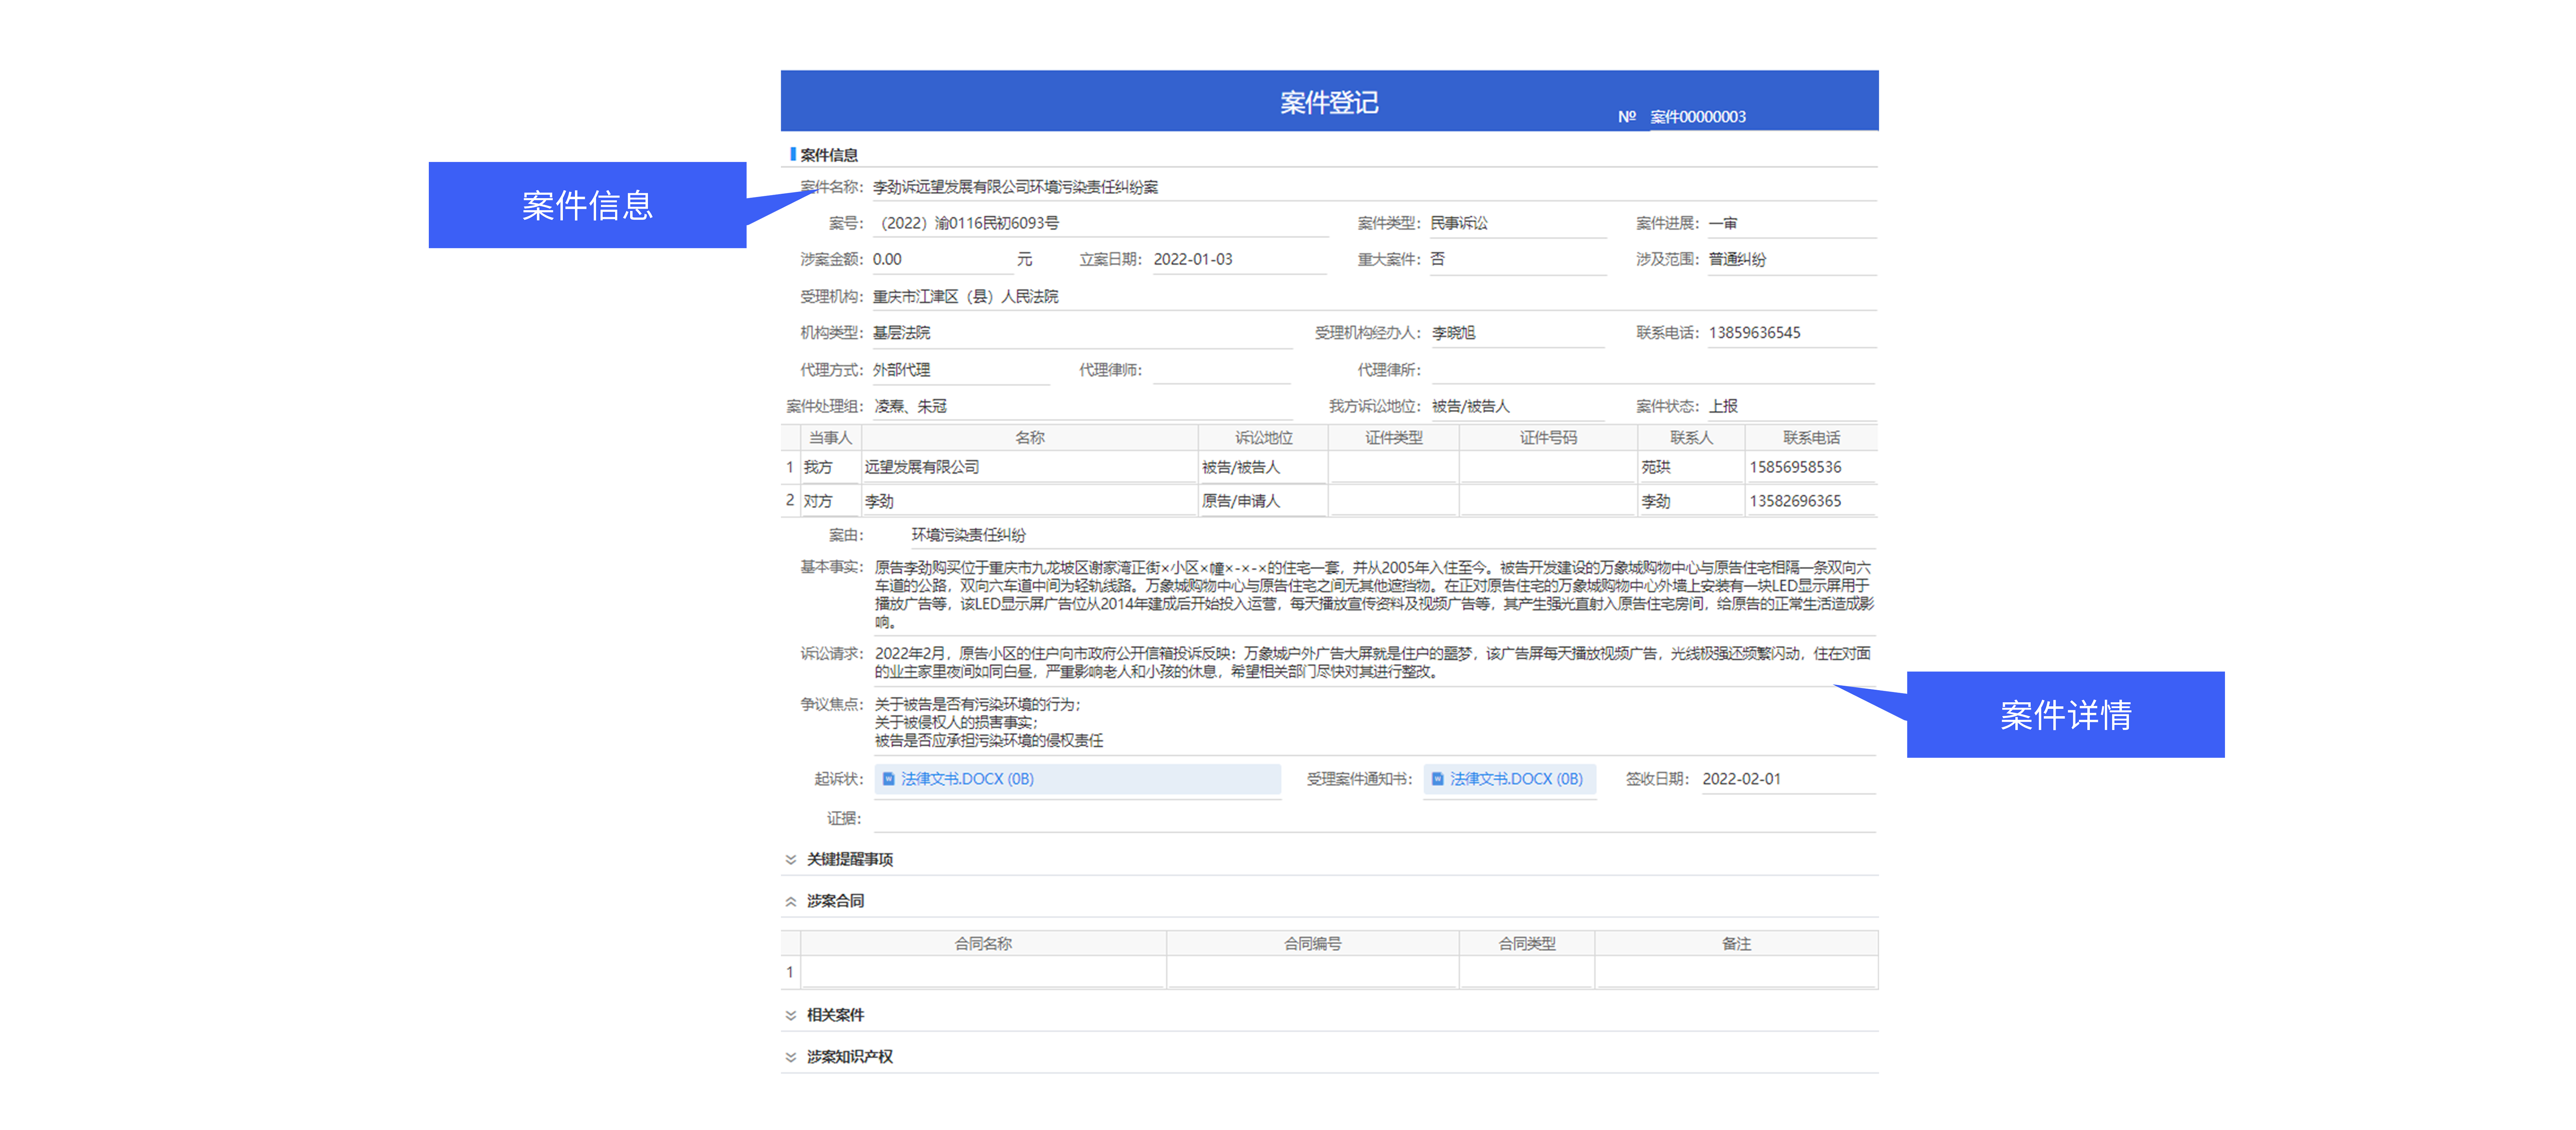The width and height of the screenshot is (2576, 1130).
Task: Collapse the 涉案合同 section
Action: pyautogui.click(x=790, y=901)
